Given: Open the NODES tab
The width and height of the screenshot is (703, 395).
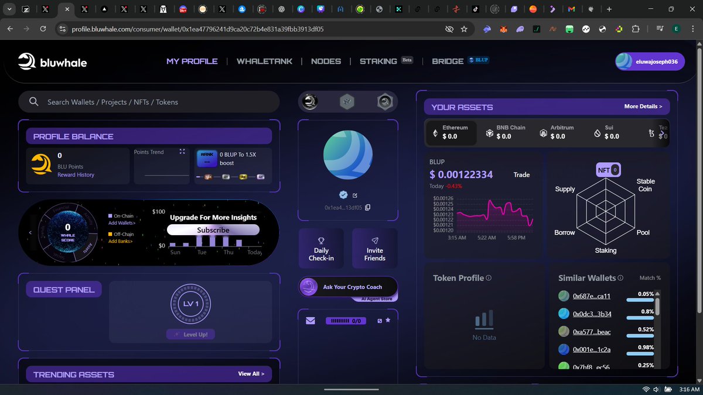Looking at the screenshot, I should click(326, 61).
